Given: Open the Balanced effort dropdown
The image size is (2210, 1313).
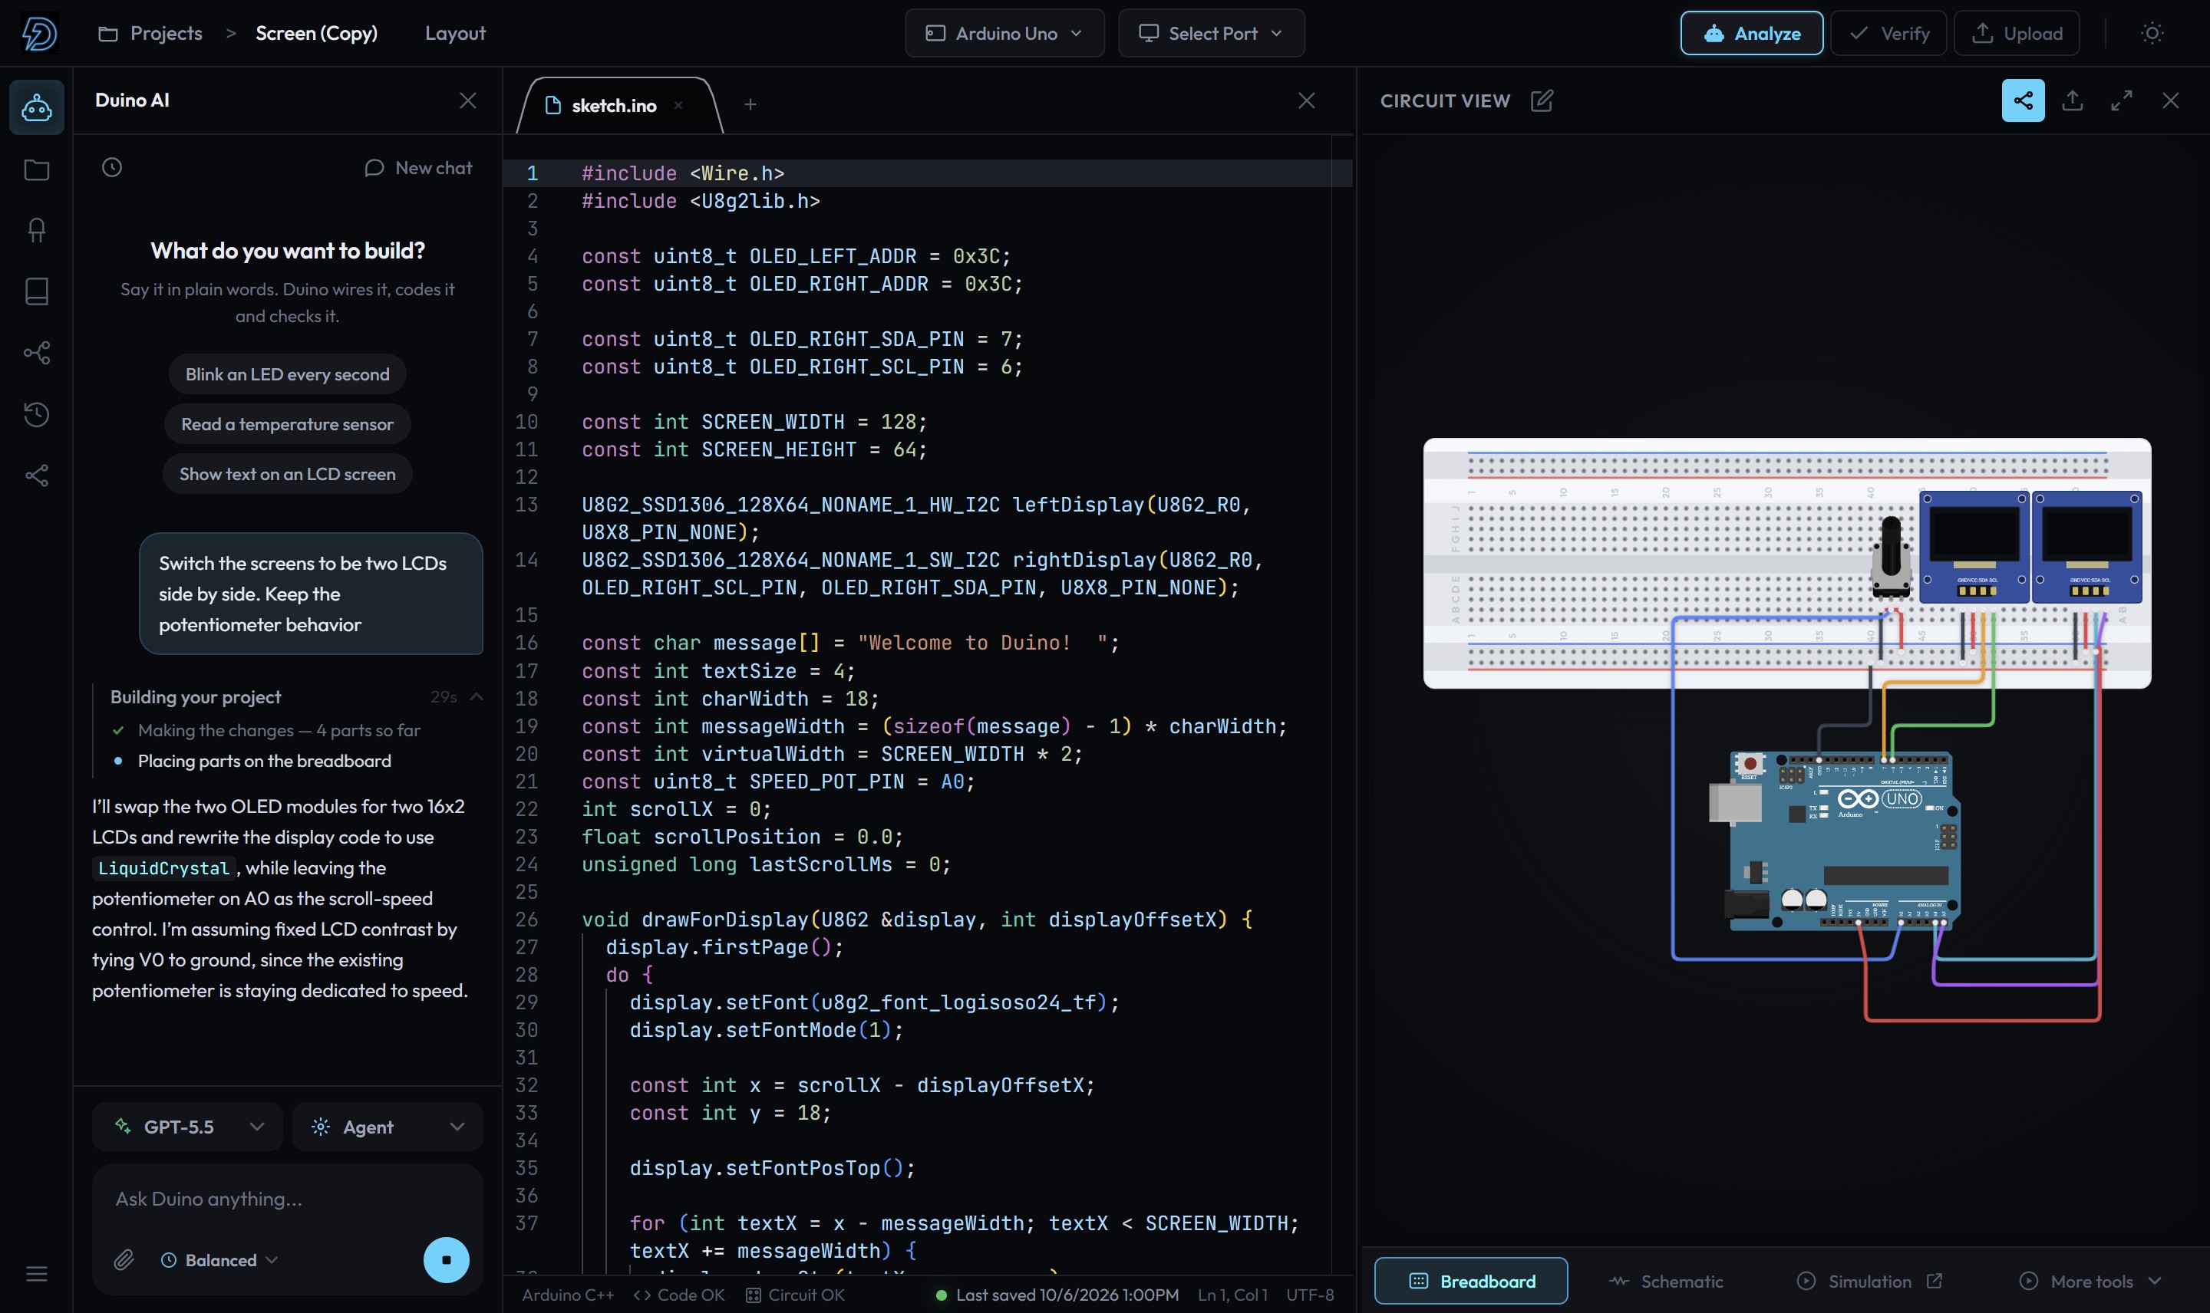Looking at the screenshot, I should (219, 1260).
